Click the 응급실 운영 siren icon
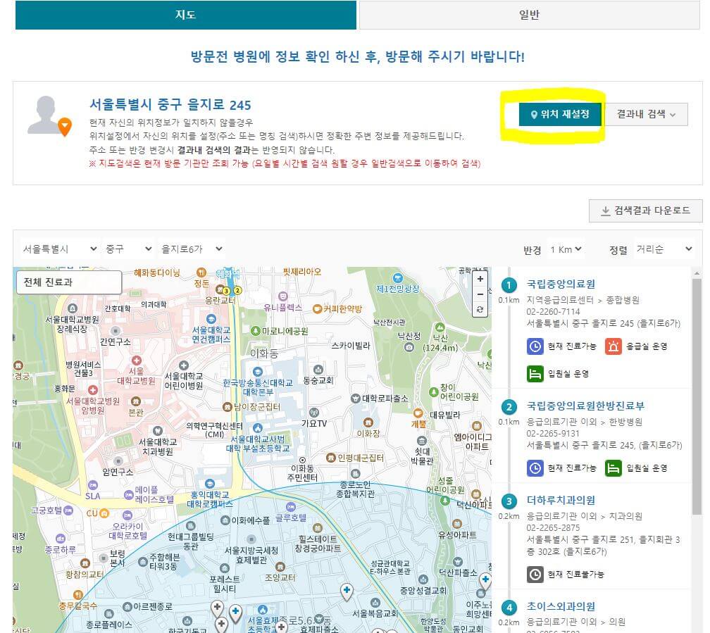710x633 pixels. [613, 346]
